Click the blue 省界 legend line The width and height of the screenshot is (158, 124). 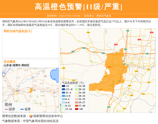coord(22,109)
